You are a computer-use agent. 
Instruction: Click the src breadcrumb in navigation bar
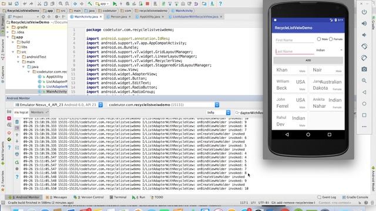[x=61, y=11]
